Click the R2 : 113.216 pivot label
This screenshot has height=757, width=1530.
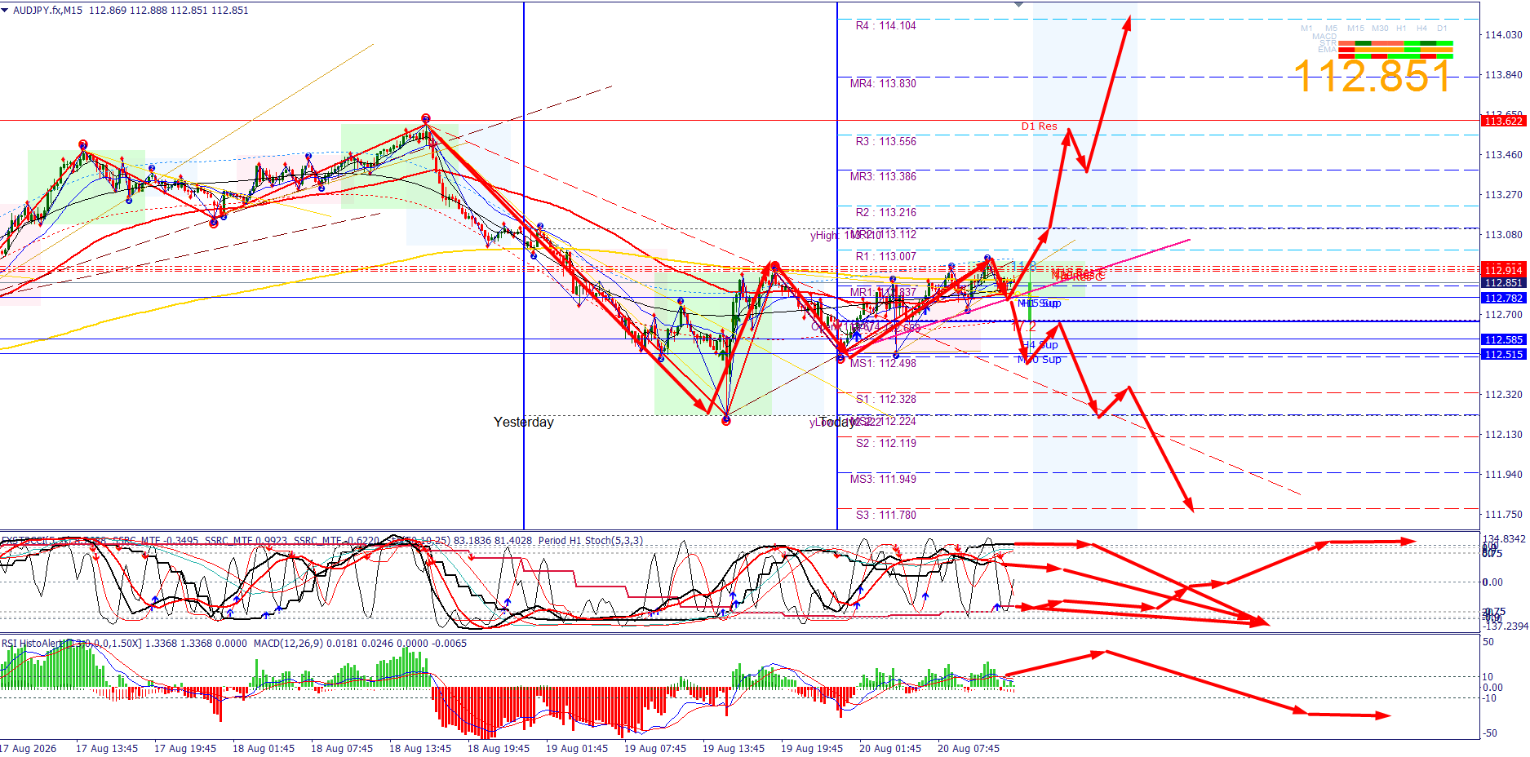click(885, 212)
